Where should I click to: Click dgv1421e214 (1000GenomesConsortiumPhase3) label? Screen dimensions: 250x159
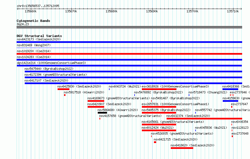51,63
